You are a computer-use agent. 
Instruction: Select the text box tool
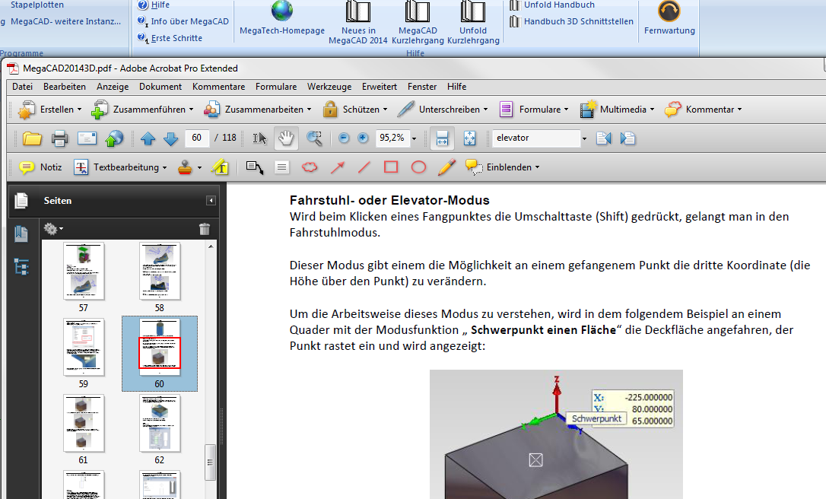pos(282,167)
